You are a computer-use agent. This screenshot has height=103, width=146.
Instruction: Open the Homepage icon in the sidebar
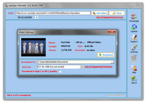coord(134,16)
